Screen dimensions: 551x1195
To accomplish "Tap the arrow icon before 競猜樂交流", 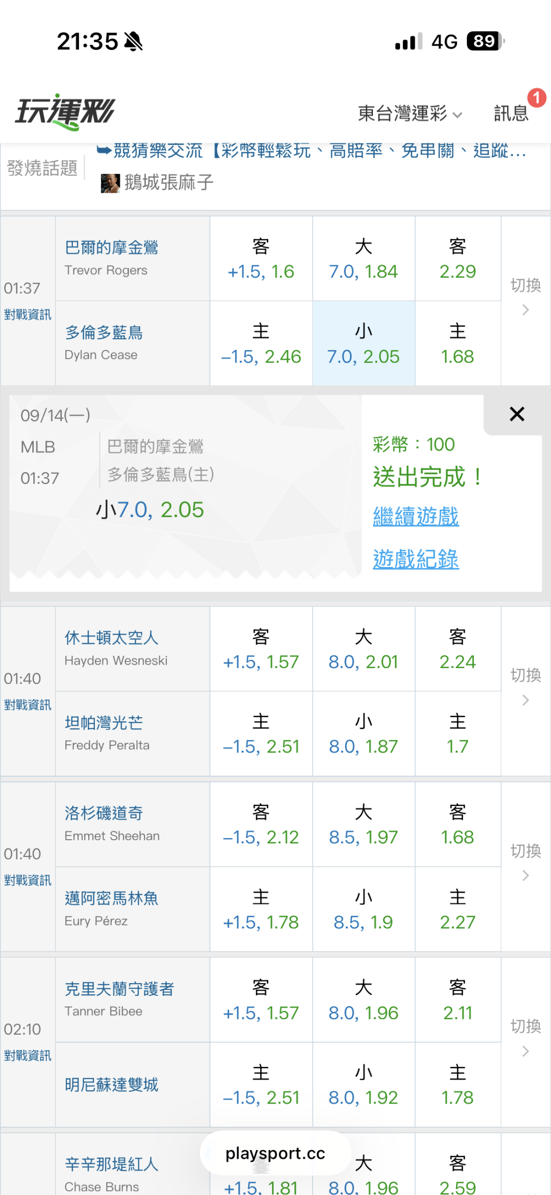I will [x=104, y=150].
